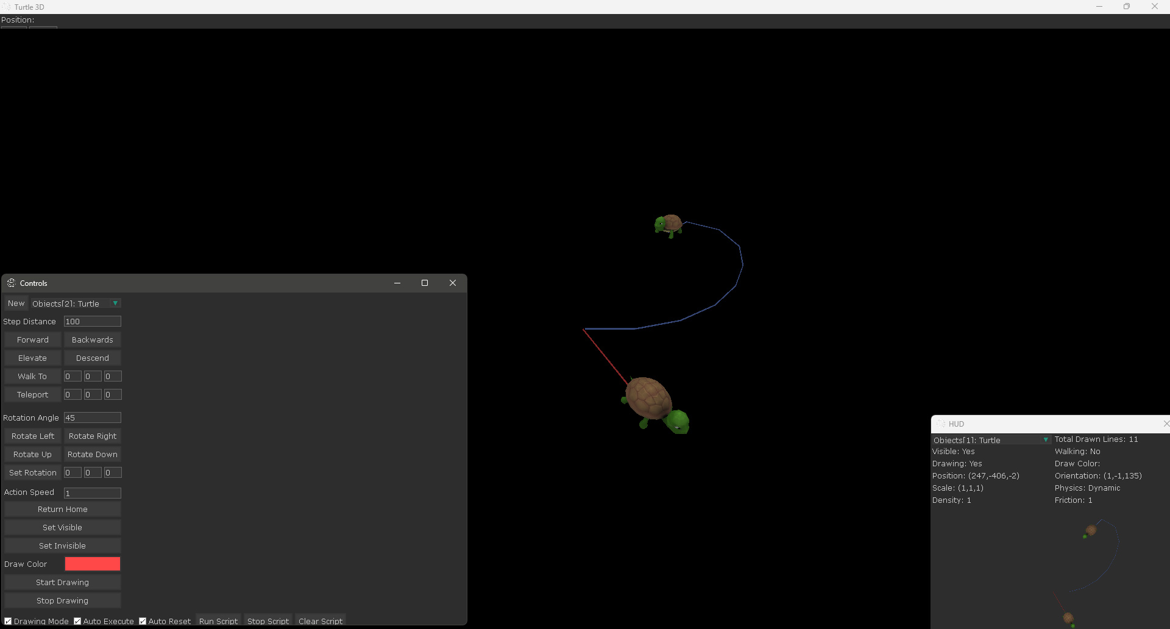
Task: Click the Rotate Right button
Action: [x=93, y=436]
